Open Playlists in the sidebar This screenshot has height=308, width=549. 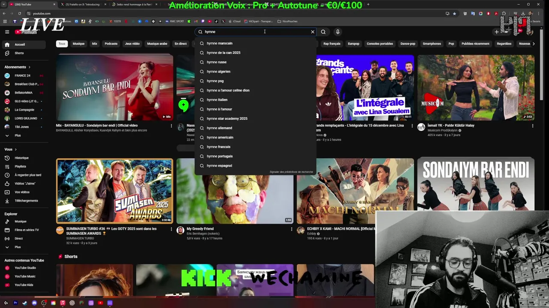[24, 166]
